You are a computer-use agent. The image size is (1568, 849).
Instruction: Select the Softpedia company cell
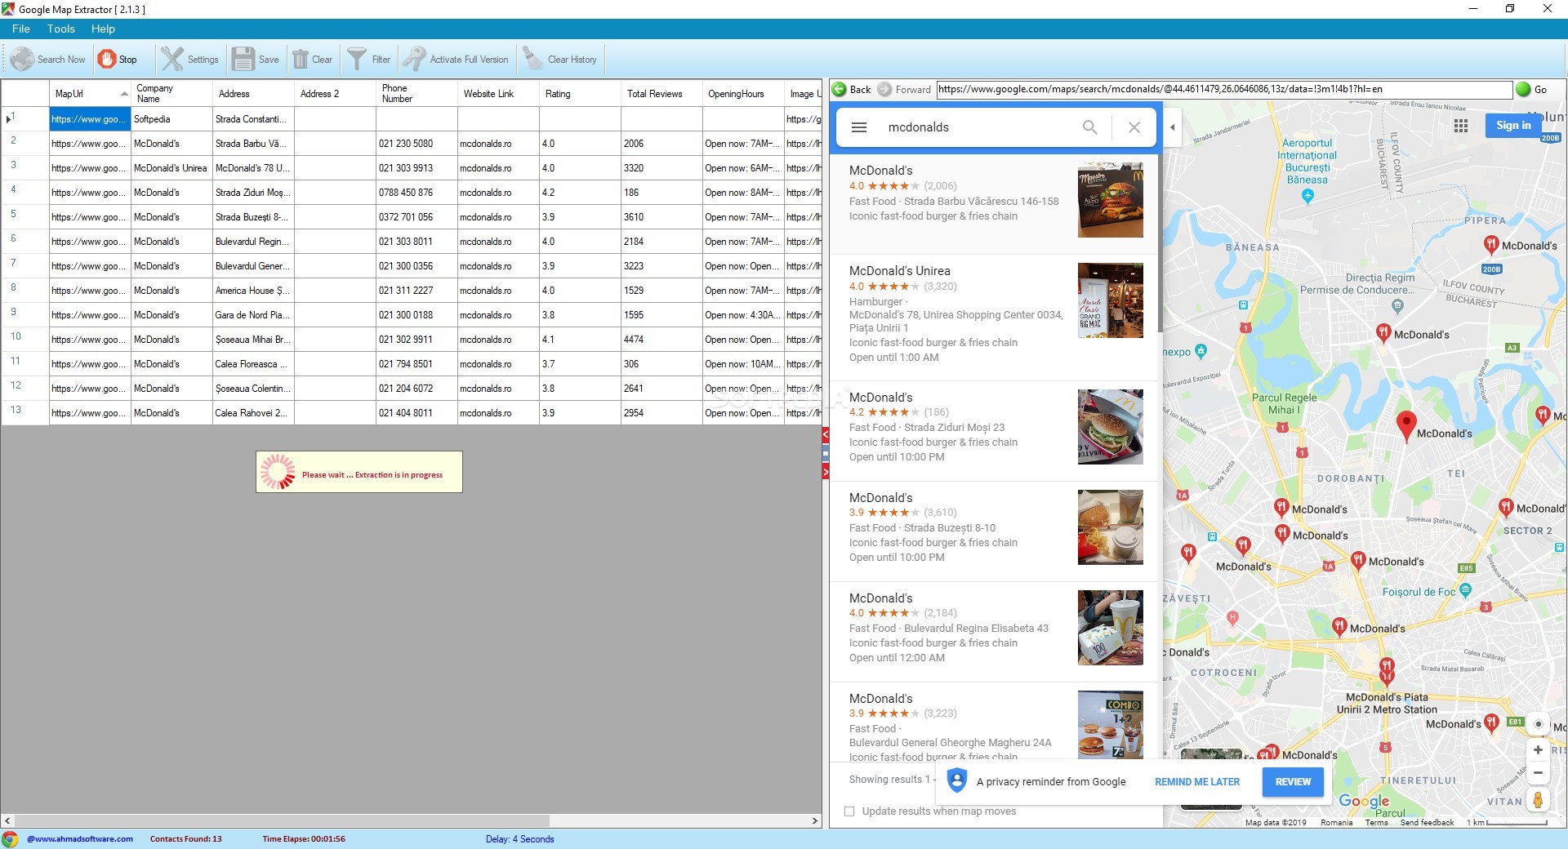click(171, 119)
